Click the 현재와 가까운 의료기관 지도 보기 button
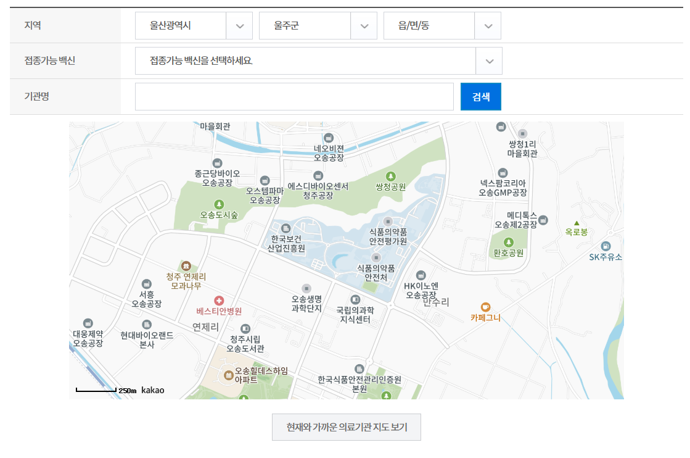 346,427
